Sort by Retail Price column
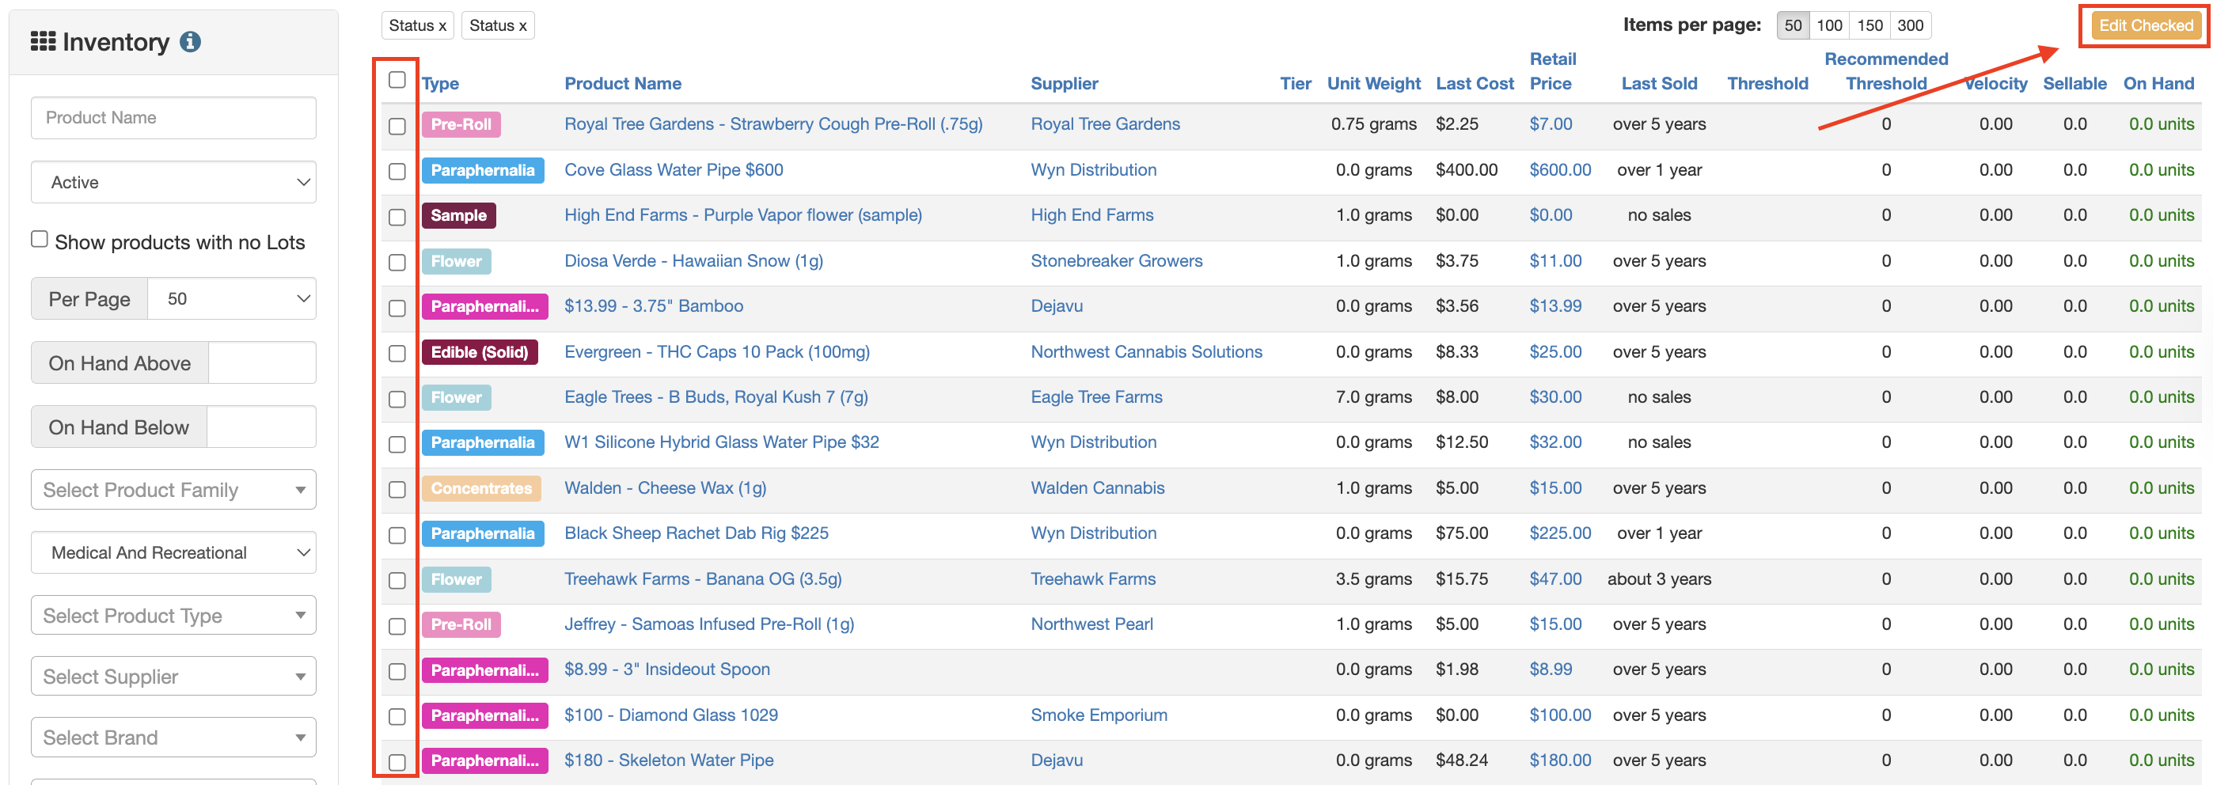Viewport: 2213px width, 785px height. coord(1552,71)
